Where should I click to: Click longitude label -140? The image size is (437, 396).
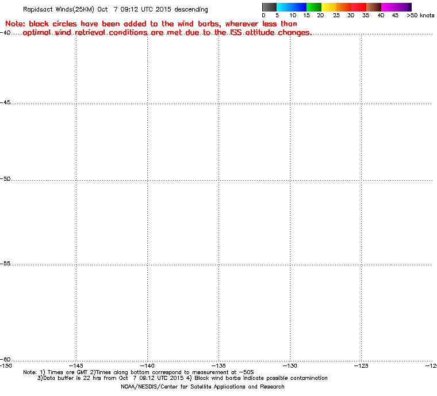[147, 365]
